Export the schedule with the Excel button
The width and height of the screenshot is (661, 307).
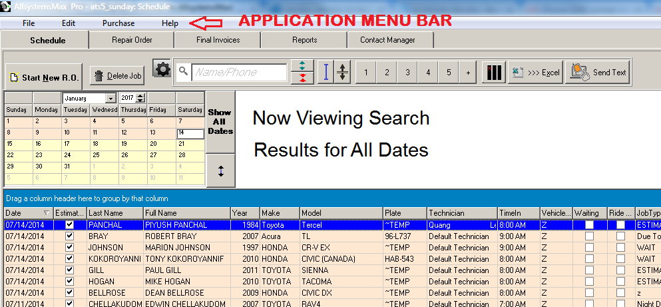tap(536, 73)
